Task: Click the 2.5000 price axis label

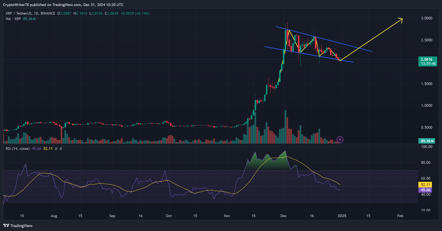Action: pos(427,40)
